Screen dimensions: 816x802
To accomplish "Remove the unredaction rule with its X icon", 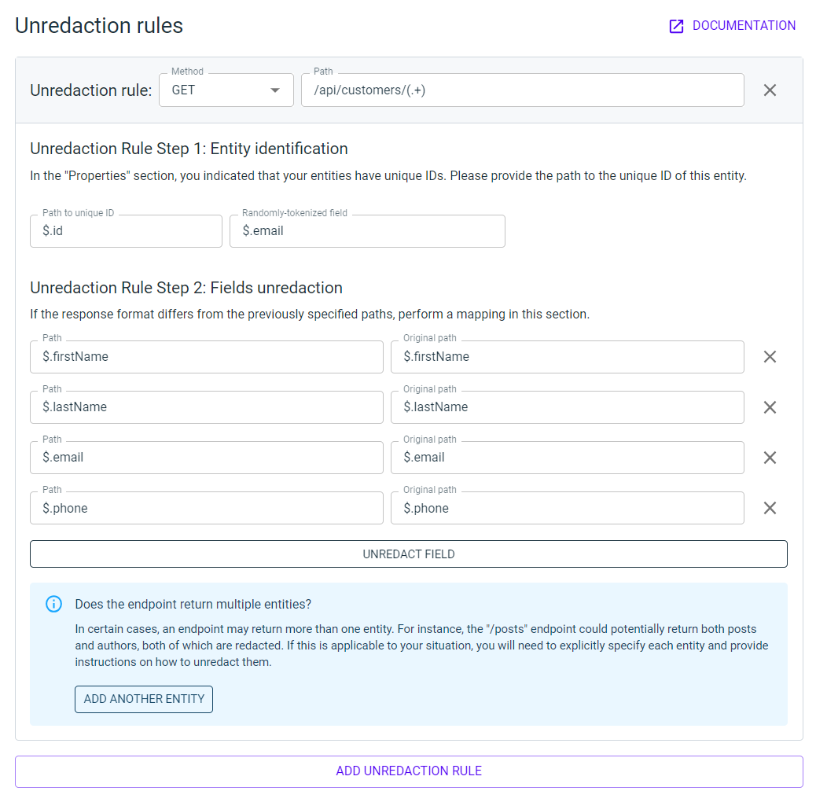I will pos(770,90).
